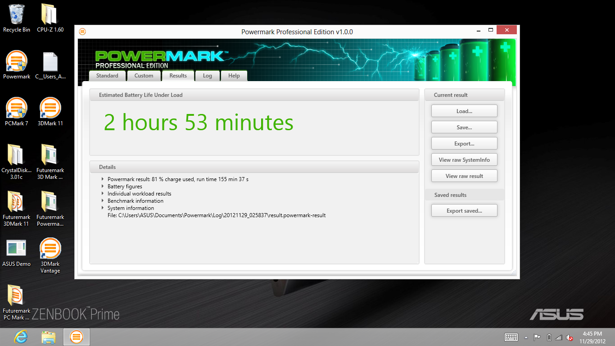Click the Current result header

(x=464, y=95)
